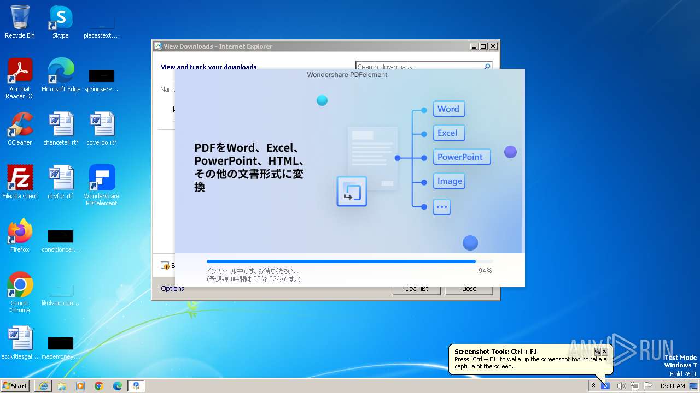Click the installation progress bar

pyautogui.click(x=349, y=261)
